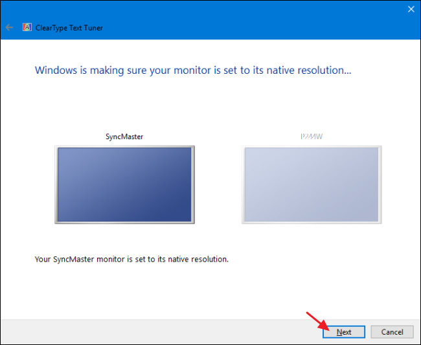
Task: Click the 'ClearType Text Tuner' window title
Action: coord(69,28)
